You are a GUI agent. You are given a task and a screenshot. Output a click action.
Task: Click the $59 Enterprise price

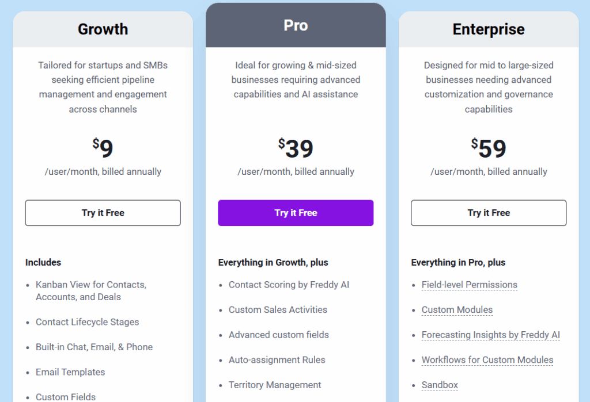pyautogui.click(x=489, y=148)
